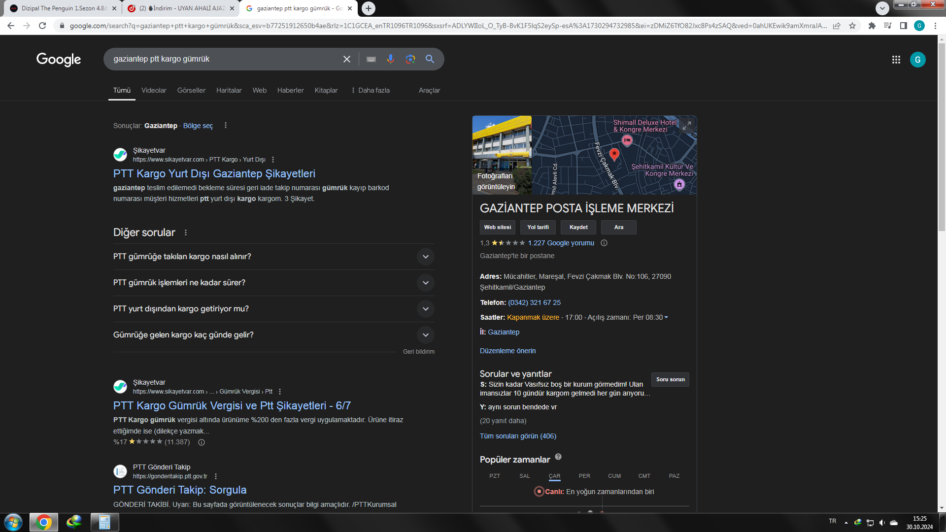This screenshot has height=532, width=946.
Task: Open the Calculator taskbar icon
Action: tap(104, 522)
